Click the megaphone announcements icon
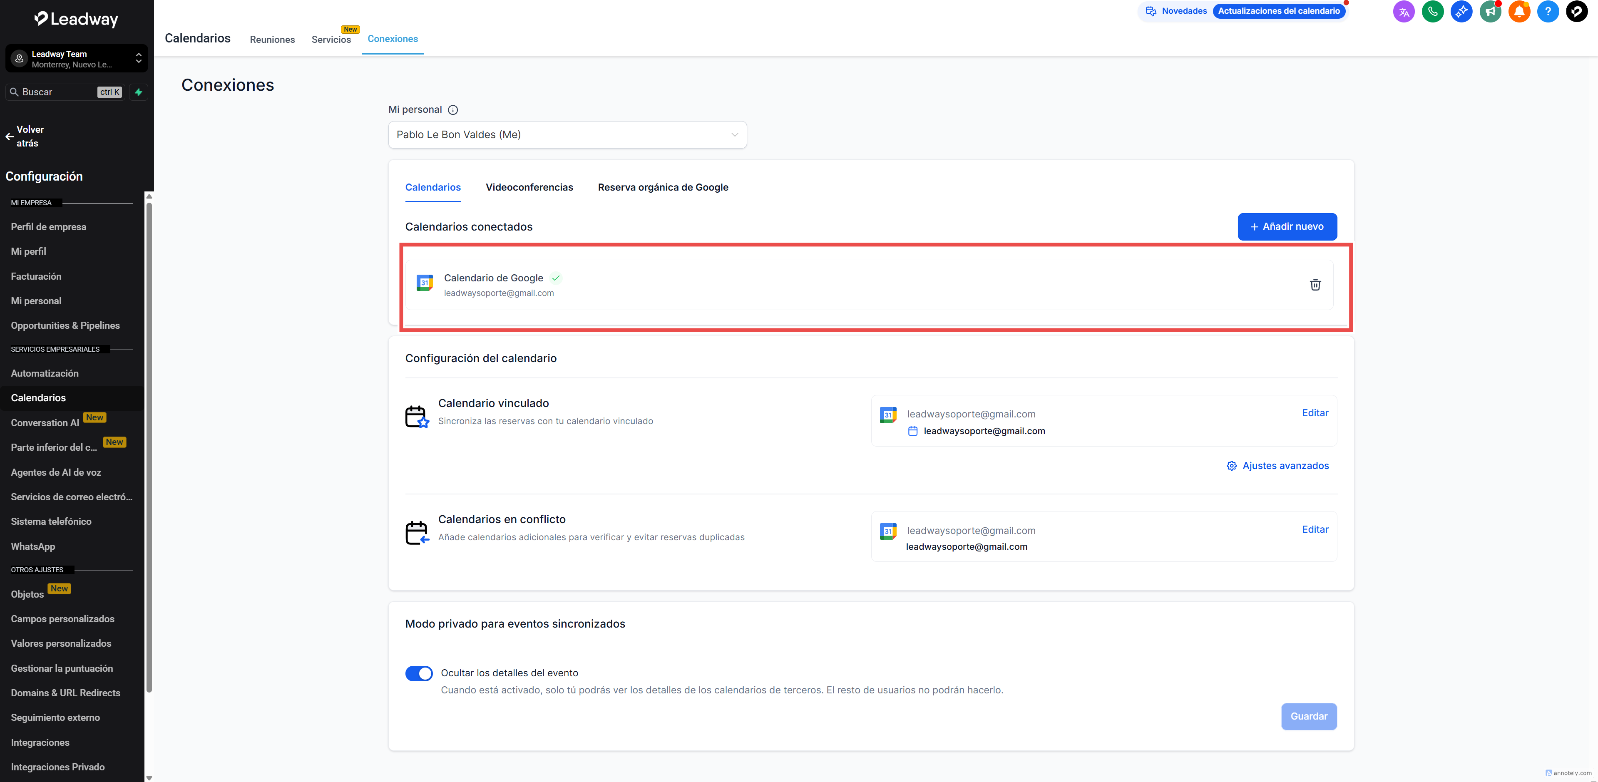The width and height of the screenshot is (1598, 782). tap(1490, 11)
